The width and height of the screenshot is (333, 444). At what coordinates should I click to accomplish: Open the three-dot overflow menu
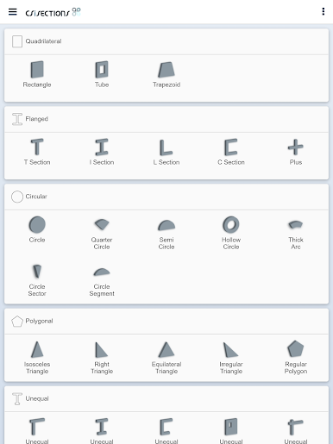(x=324, y=11)
